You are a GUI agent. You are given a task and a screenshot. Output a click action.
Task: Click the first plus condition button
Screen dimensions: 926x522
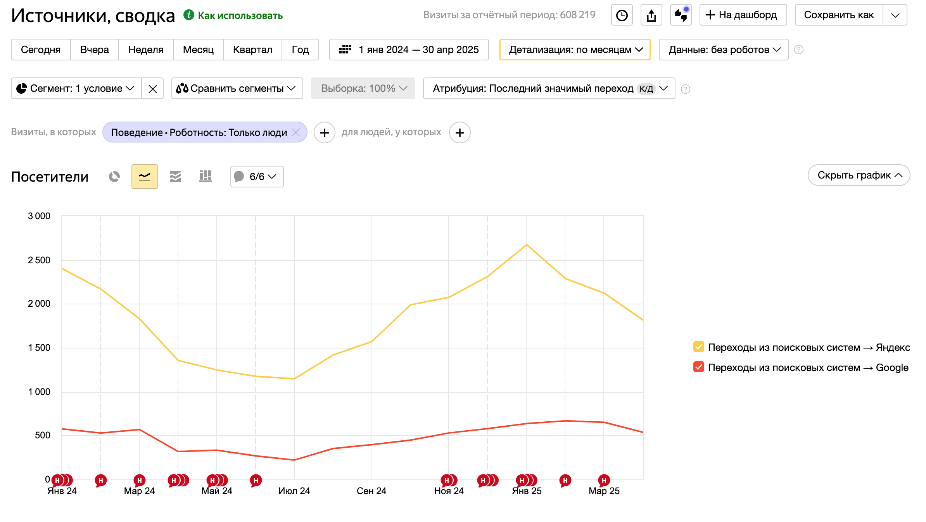pyautogui.click(x=324, y=132)
